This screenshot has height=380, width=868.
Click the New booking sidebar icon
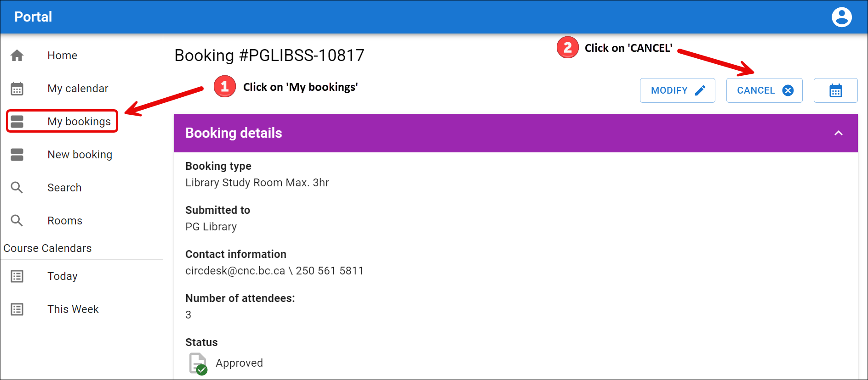(17, 155)
